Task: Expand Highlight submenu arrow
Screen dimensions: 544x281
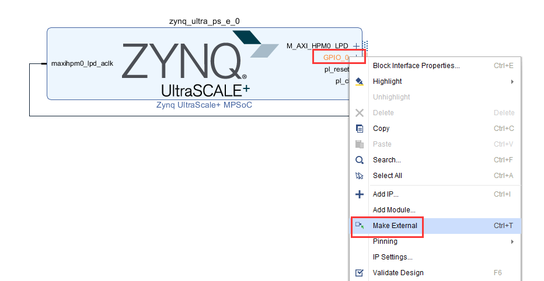Action: coord(512,81)
